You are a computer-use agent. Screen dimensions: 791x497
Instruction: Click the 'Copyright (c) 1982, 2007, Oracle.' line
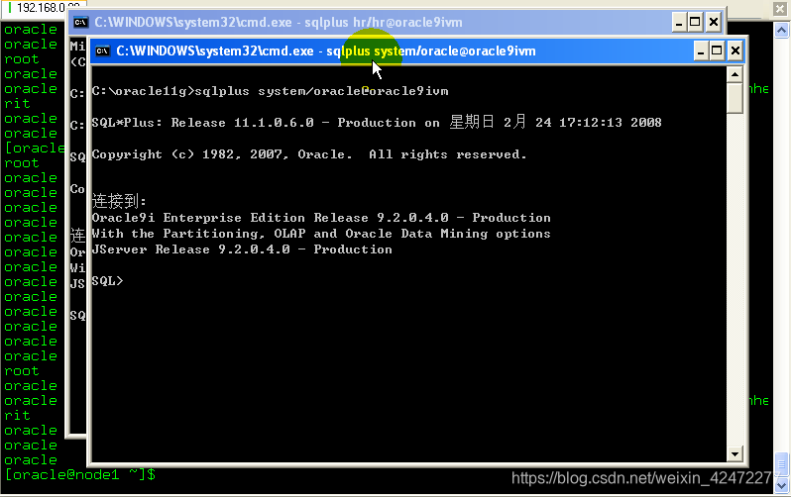(309, 154)
